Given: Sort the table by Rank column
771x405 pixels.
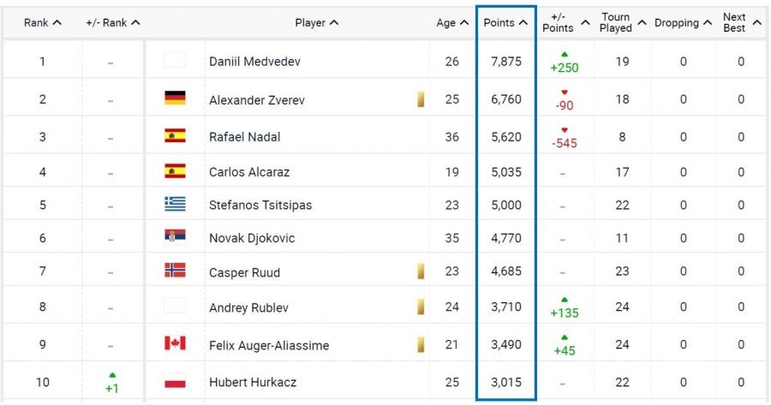Looking at the screenshot, I should 43,23.
